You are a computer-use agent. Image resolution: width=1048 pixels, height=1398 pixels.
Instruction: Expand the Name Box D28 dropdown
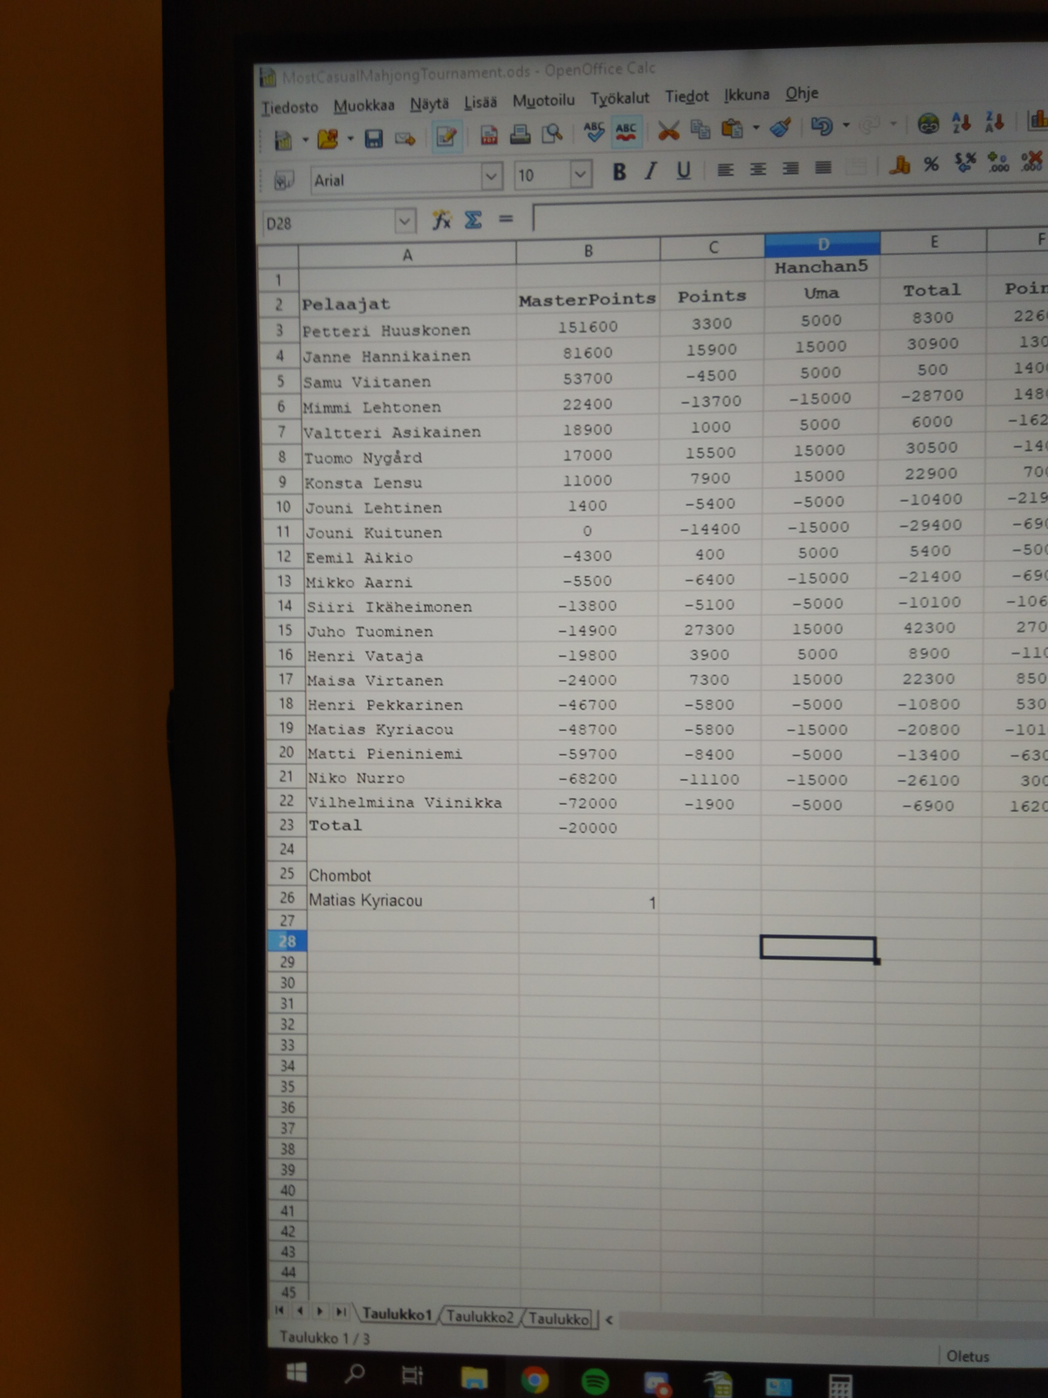point(405,222)
